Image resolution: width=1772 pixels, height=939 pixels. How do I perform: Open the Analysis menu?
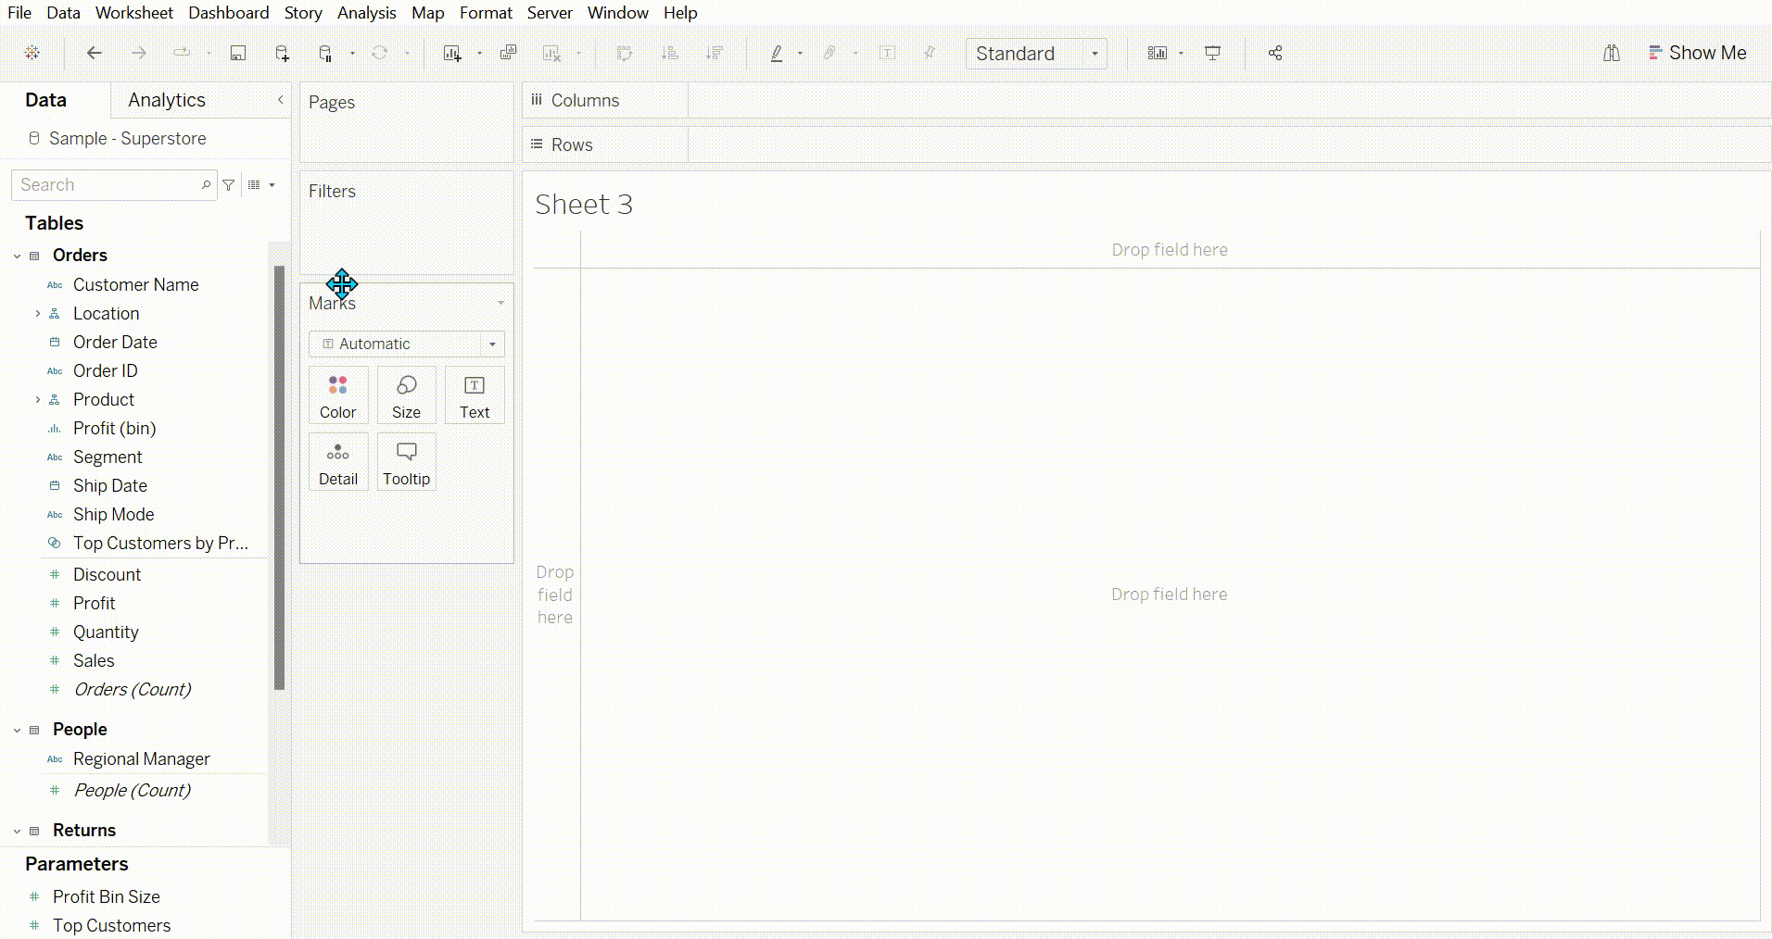point(366,13)
